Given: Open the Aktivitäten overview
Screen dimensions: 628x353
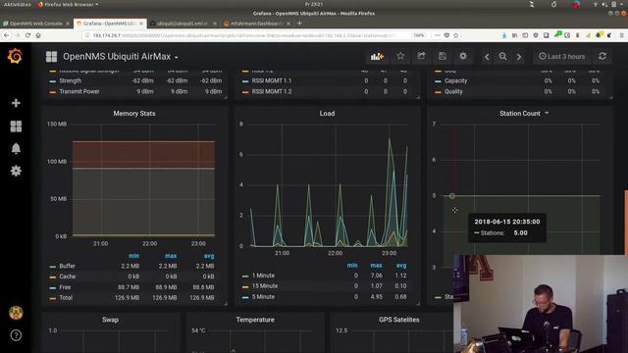Looking at the screenshot, I should click(18, 4).
